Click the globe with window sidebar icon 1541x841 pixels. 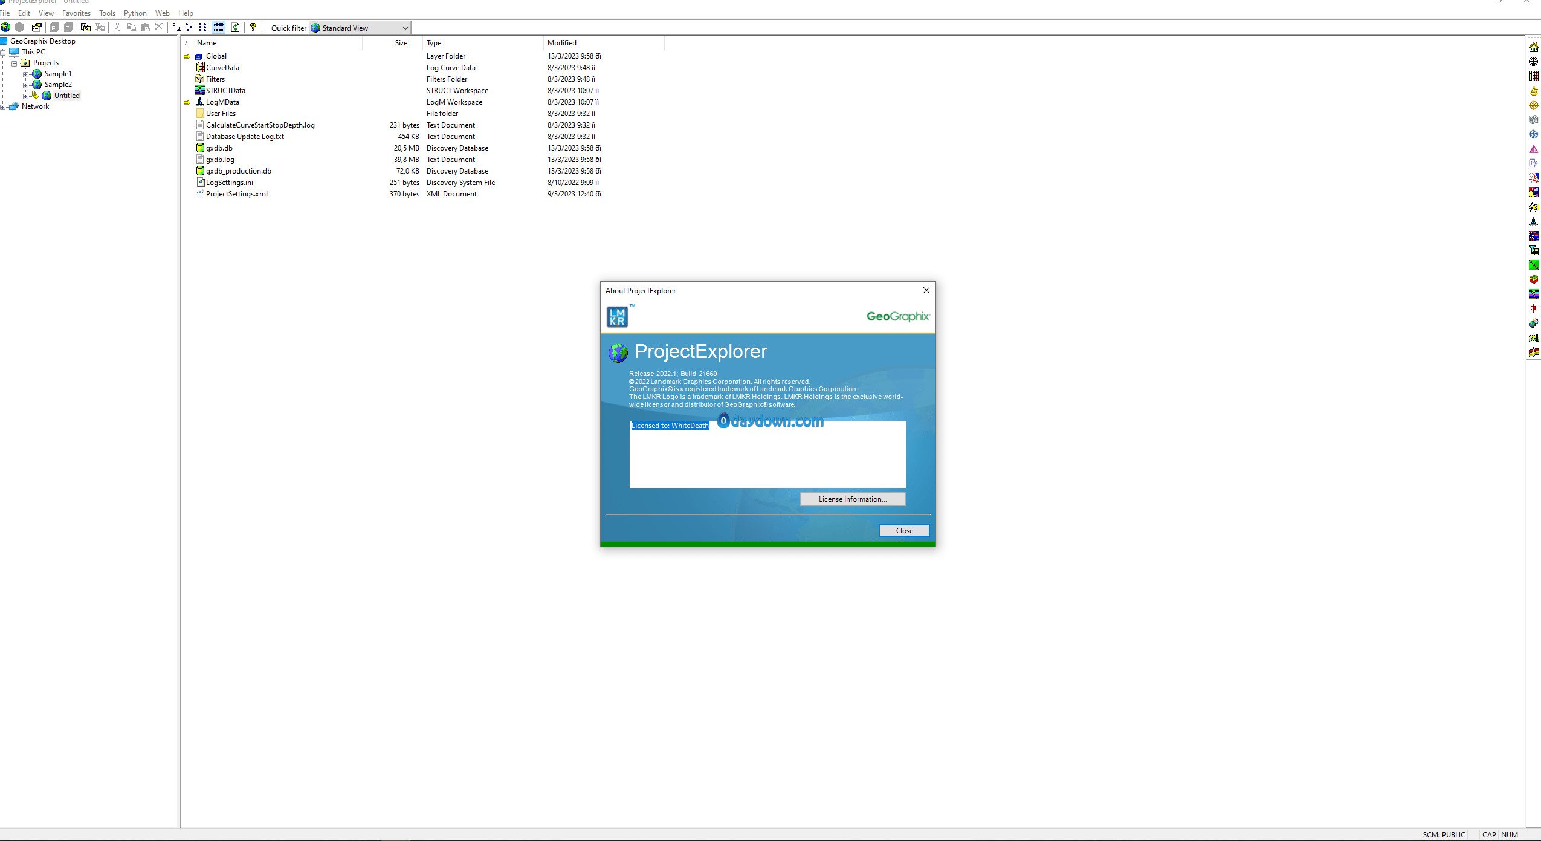point(1533,323)
